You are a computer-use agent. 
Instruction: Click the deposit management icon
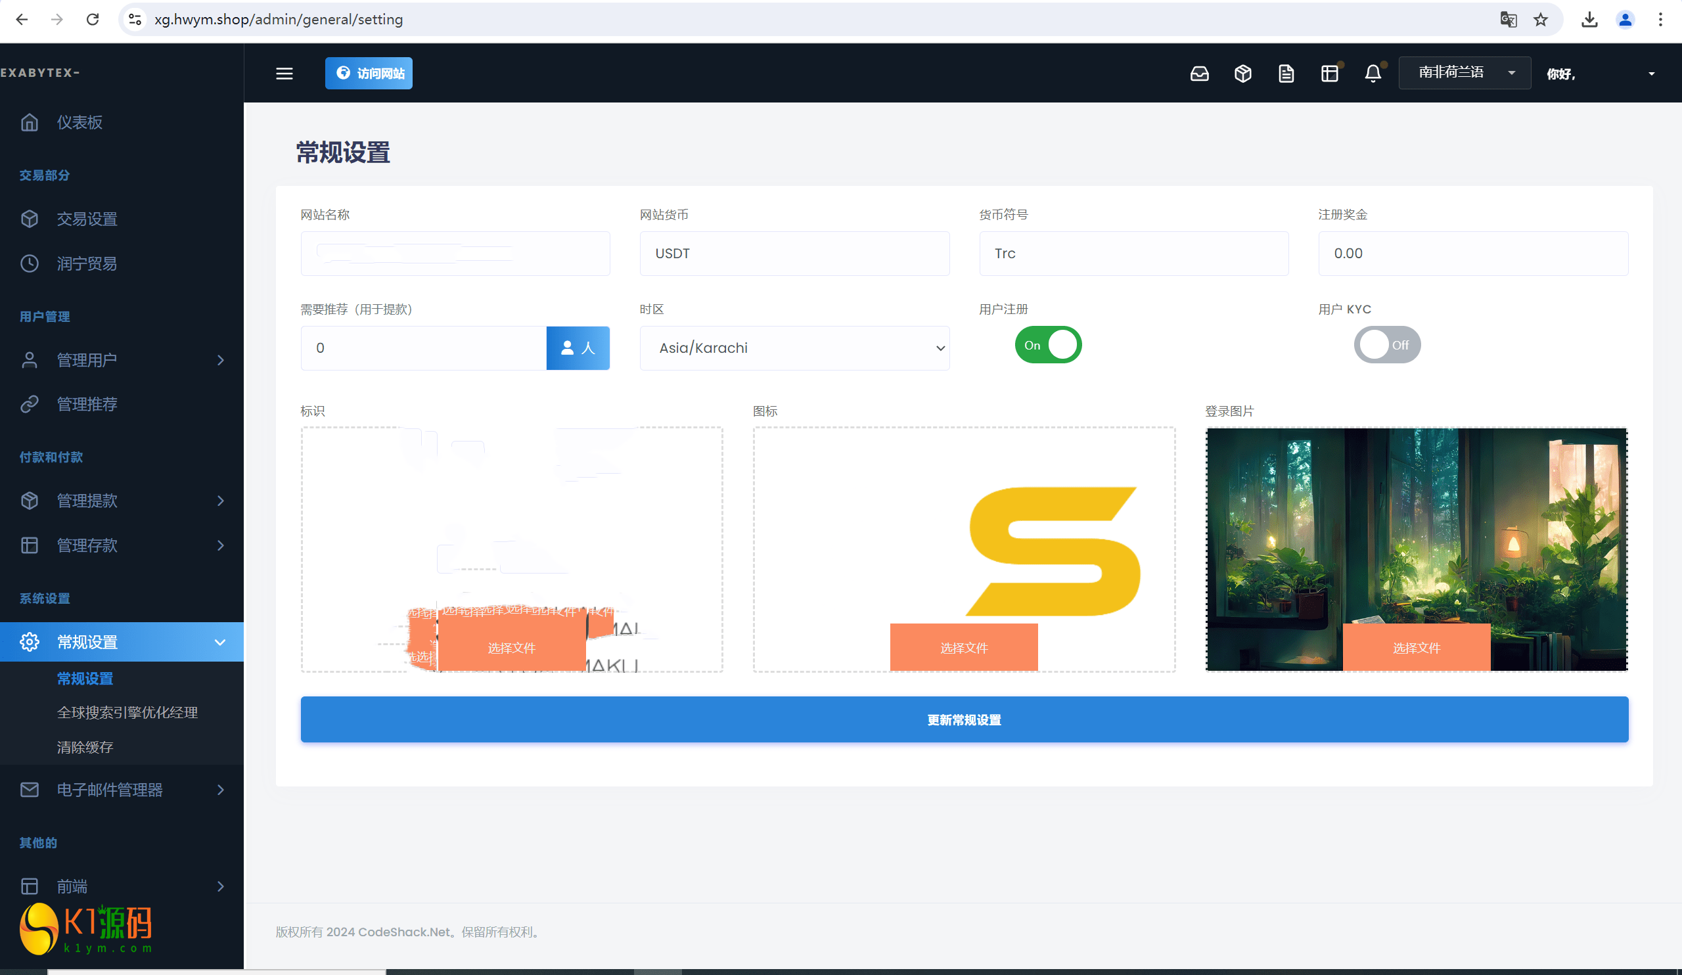point(29,545)
